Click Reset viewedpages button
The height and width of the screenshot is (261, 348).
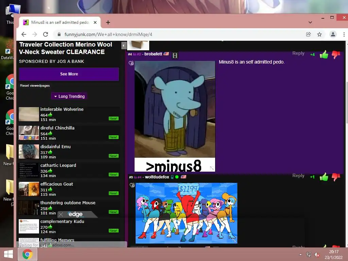(35, 85)
